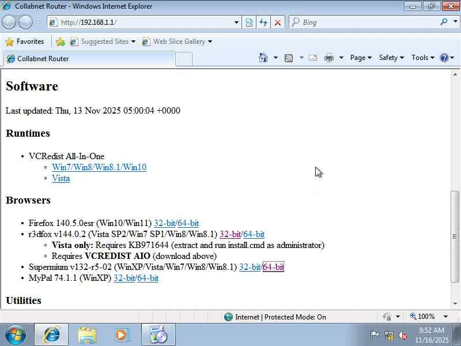The height and width of the screenshot is (346, 461).
Task: Expand the Home button dropdown arrow
Action: click(x=275, y=58)
